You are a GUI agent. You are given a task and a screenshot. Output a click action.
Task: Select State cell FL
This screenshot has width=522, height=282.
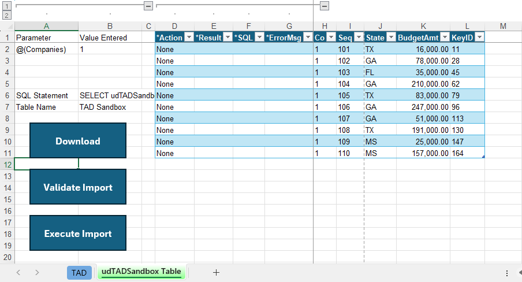(380, 72)
